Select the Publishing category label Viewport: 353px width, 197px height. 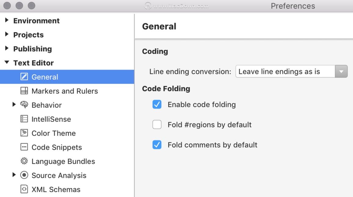(x=33, y=49)
